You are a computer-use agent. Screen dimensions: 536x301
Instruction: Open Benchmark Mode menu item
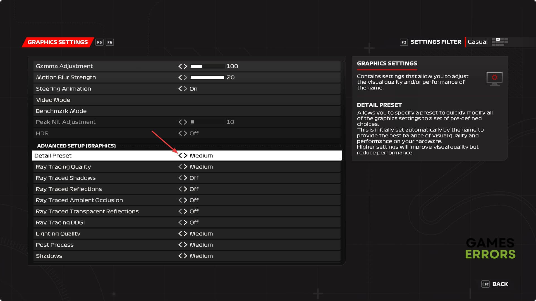(61, 111)
